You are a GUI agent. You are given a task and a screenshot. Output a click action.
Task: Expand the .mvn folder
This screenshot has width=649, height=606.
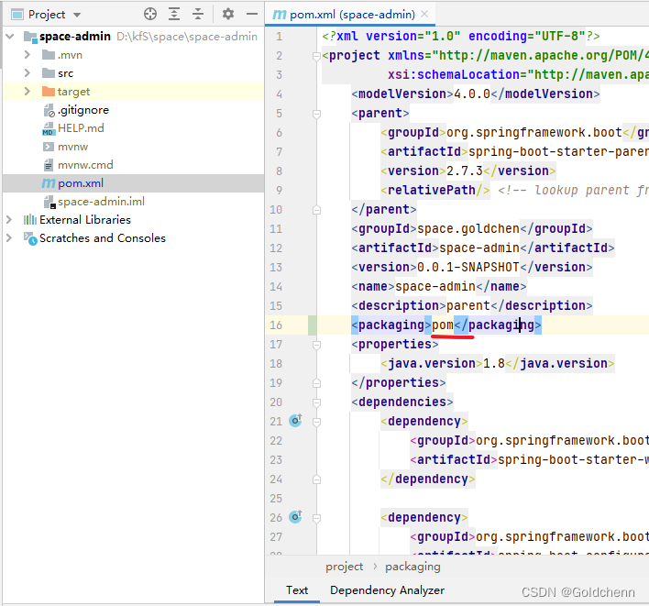27,55
